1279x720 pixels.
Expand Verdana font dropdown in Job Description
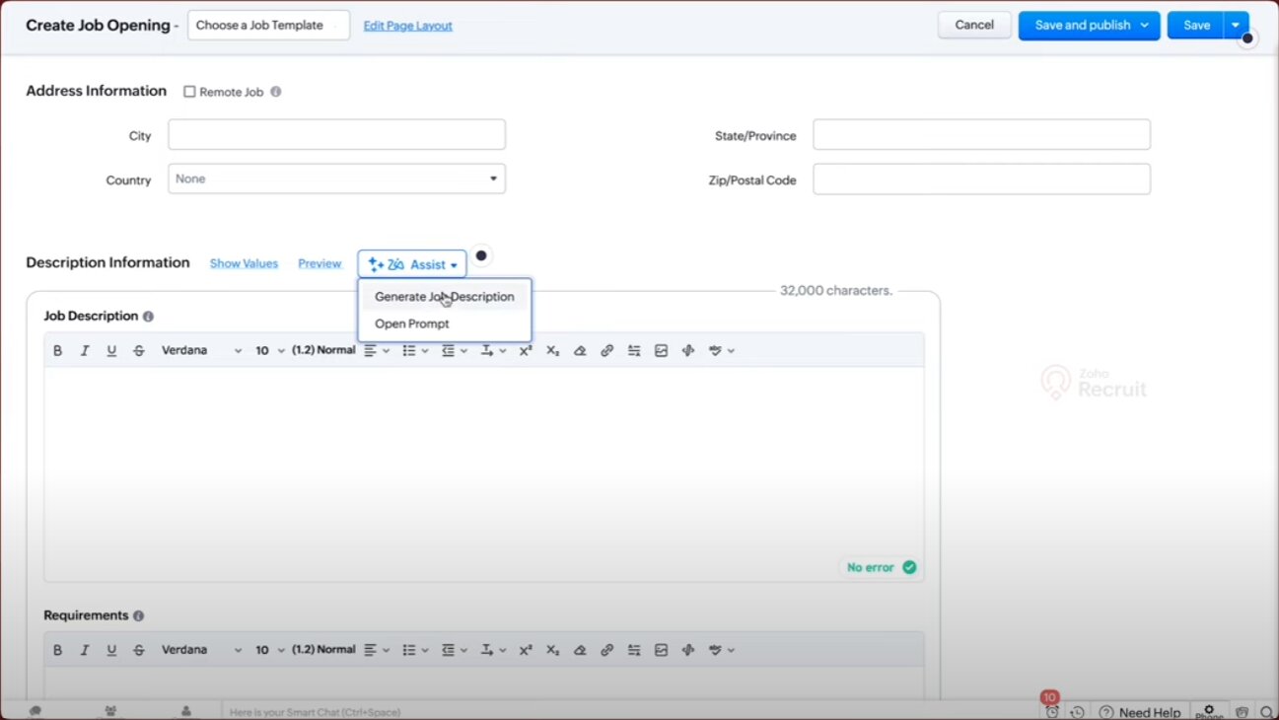pos(201,351)
